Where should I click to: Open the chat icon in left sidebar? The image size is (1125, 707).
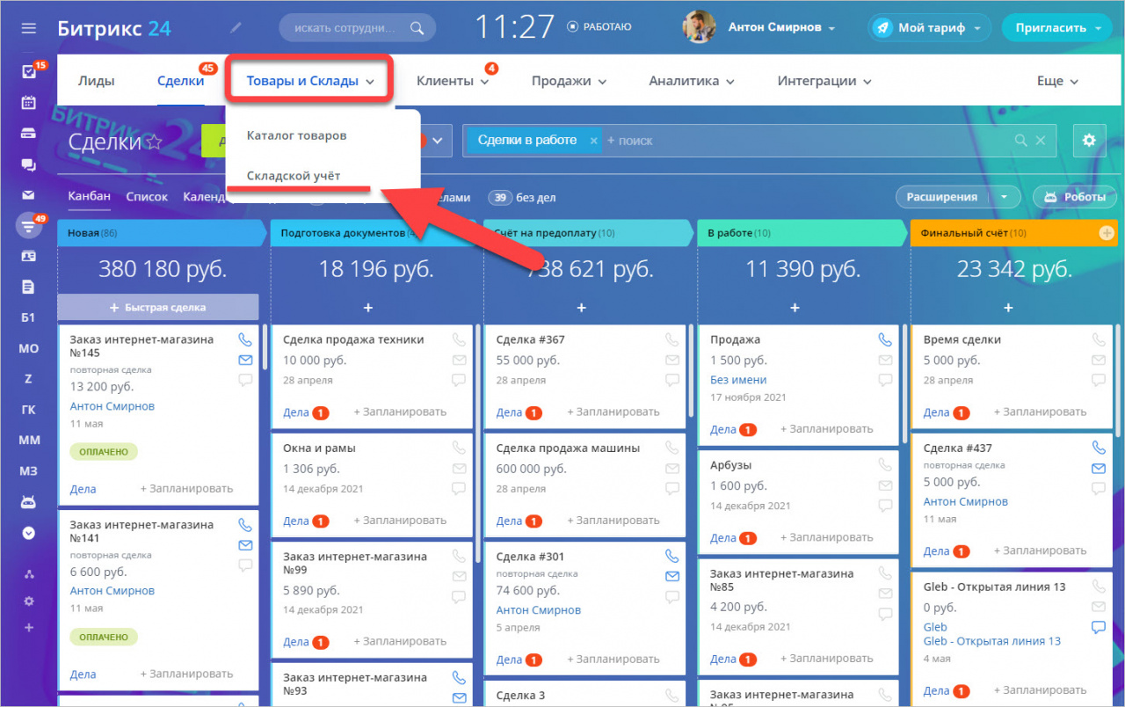[x=29, y=164]
